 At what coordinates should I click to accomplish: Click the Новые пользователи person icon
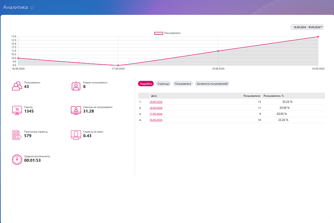tap(76, 86)
